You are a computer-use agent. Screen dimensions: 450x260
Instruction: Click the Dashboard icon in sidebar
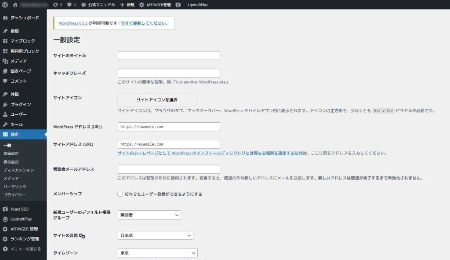pos(5,18)
